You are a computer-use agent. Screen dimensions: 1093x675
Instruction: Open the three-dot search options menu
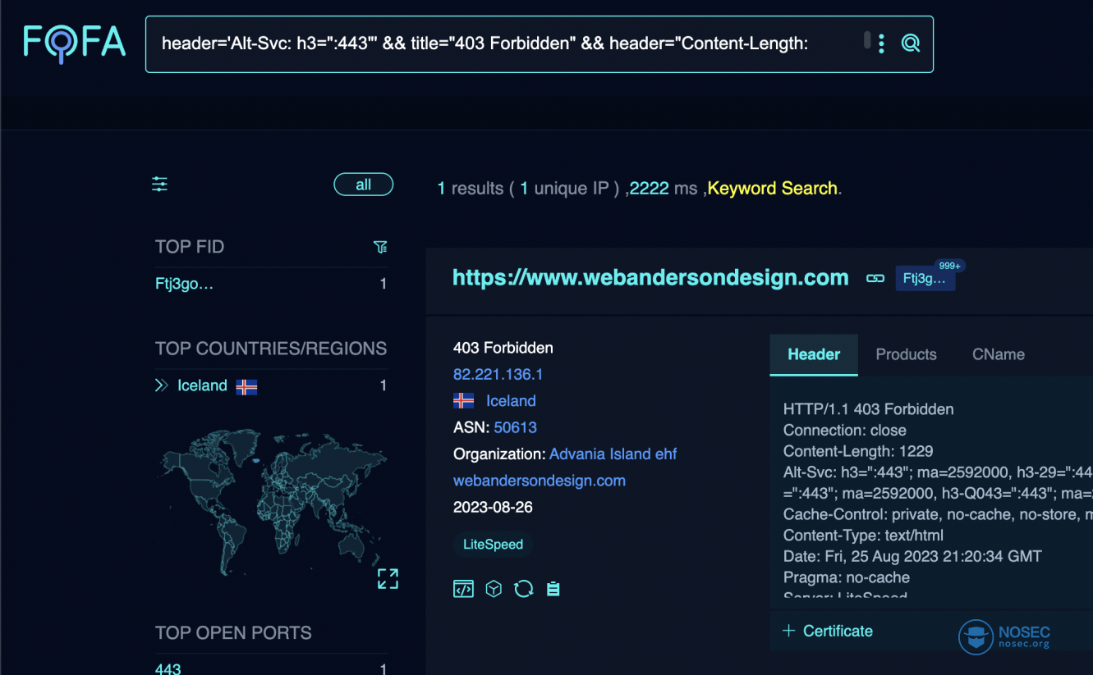tap(881, 43)
